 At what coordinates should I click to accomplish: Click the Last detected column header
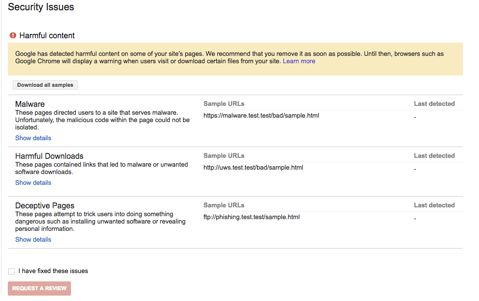[x=434, y=103]
